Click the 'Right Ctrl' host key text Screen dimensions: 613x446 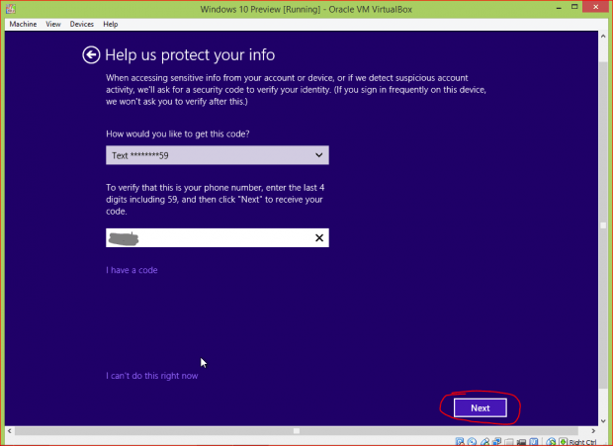pos(583,442)
